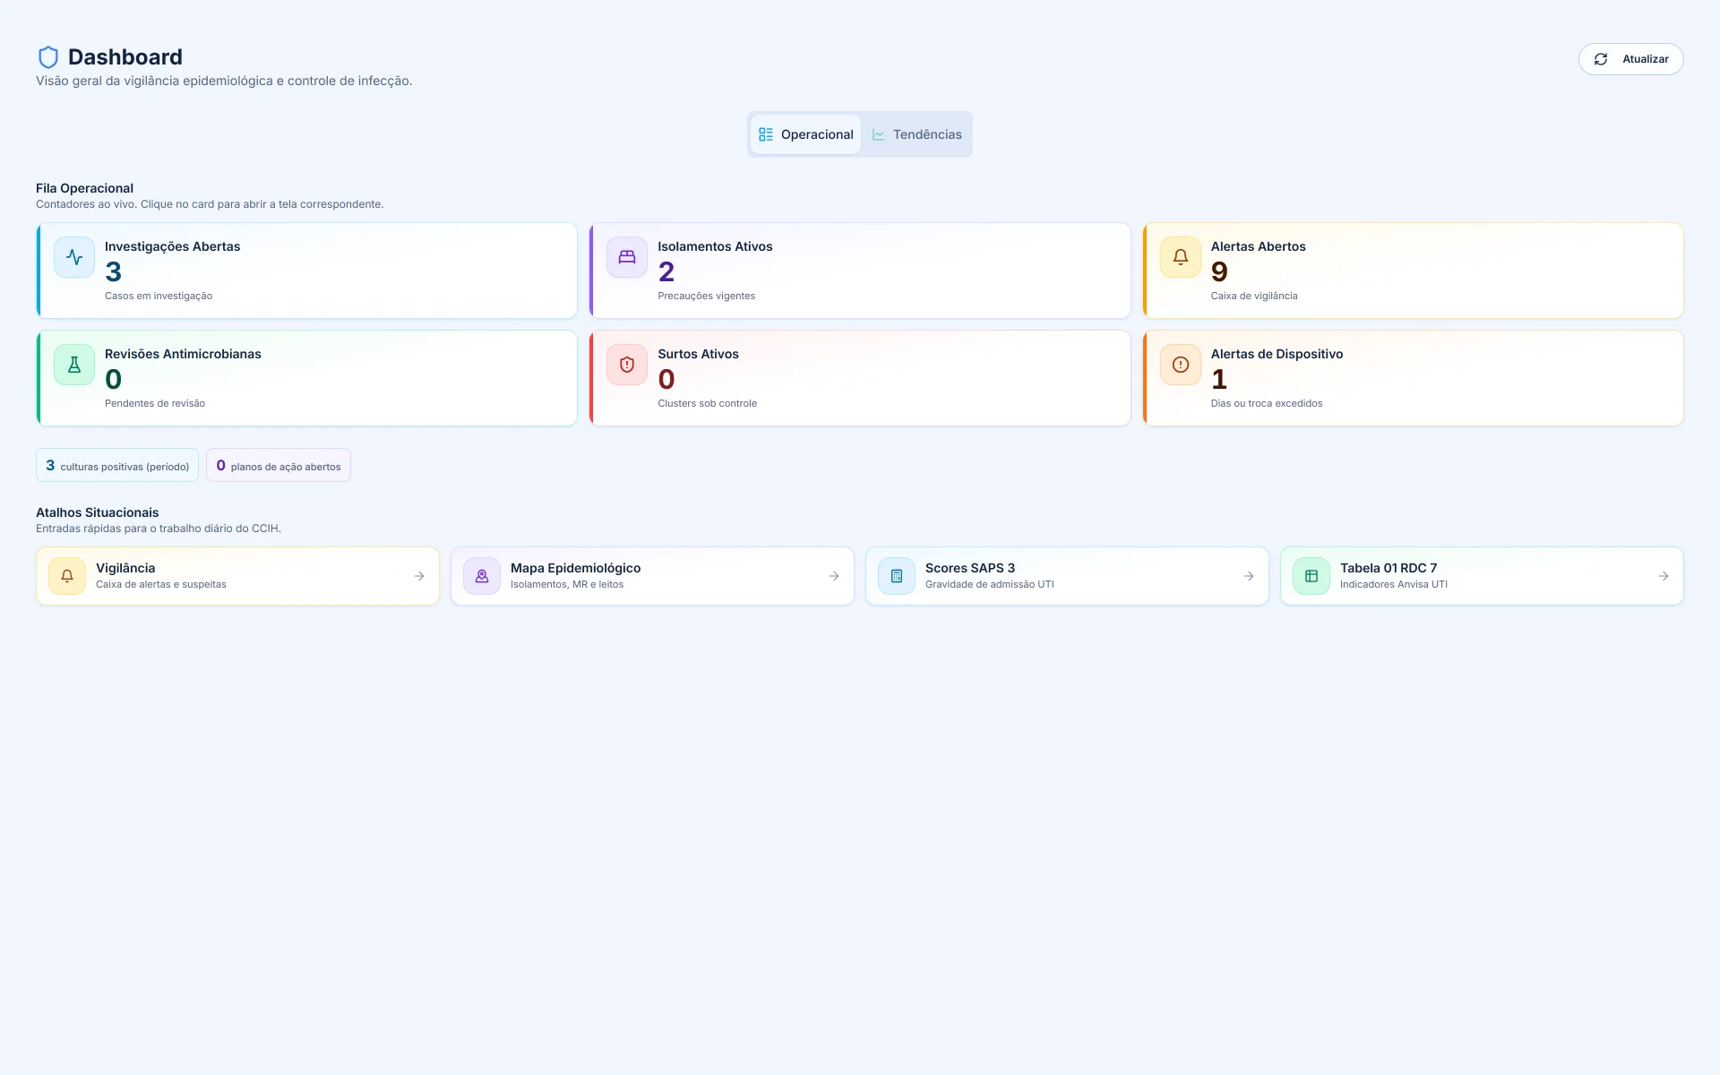The height and width of the screenshot is (1075, 1720).
Task: Open the Isolamentos Ativos card title
Action: [715, 246]
